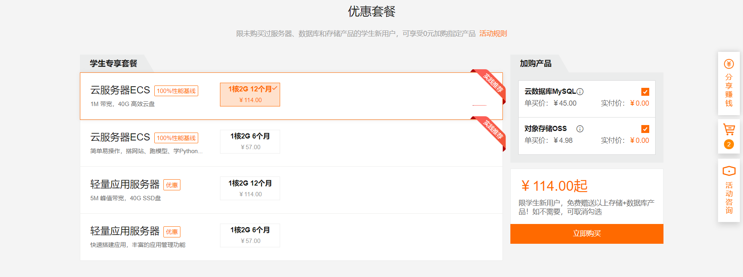Click the 100%性能基线 tag on first ECS
This screenshot has height=277, width=743.
(176, 91)
